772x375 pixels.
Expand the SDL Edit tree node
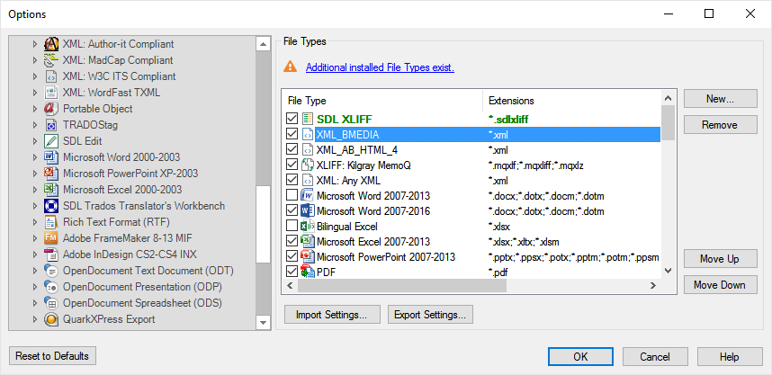tap(35, 141)
